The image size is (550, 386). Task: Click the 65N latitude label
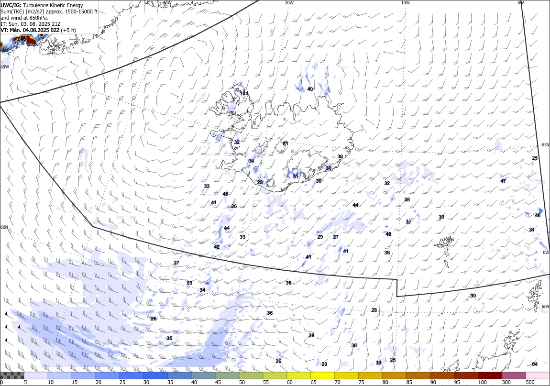tap(545, 145)
